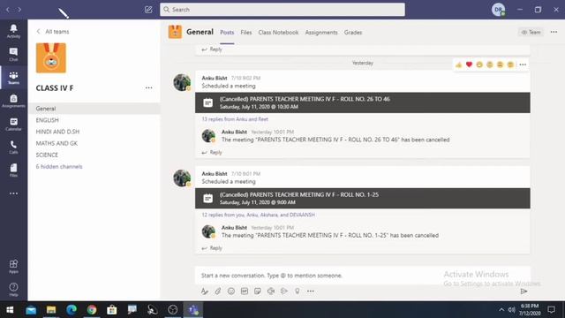Image resolution: width=565 pixels, height=318 pixels.
Task: Go back with the navigation arrow
Action: click(8, 10)
